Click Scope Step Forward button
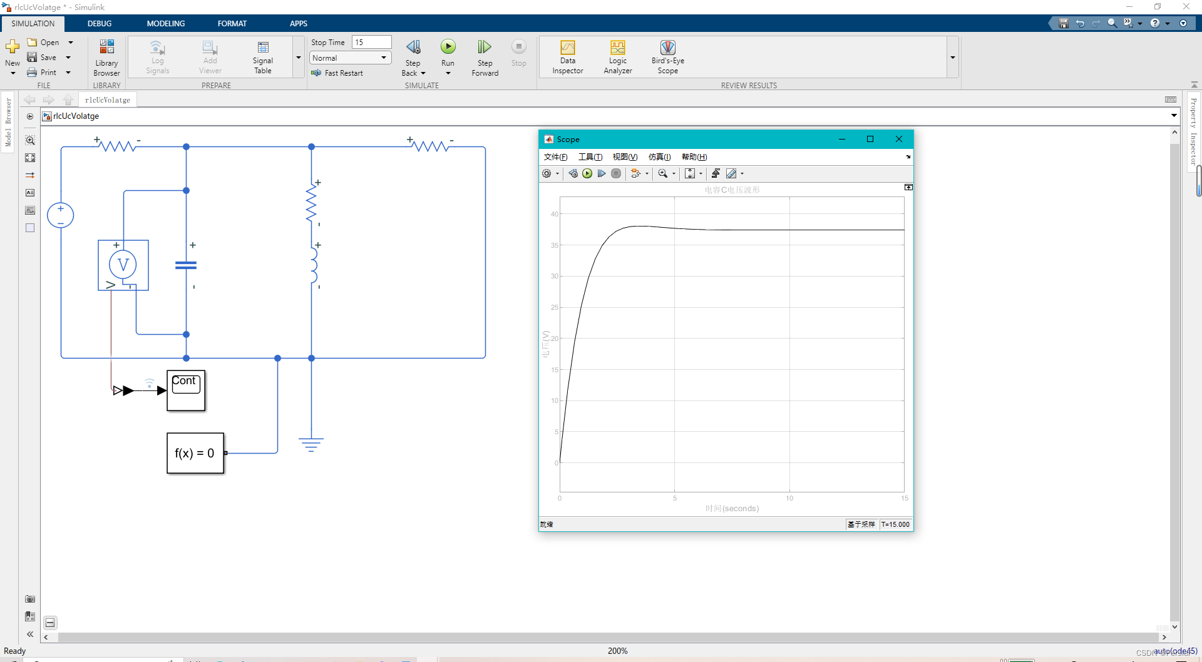Screen dimensions: 1202x662 click(602, 174)
